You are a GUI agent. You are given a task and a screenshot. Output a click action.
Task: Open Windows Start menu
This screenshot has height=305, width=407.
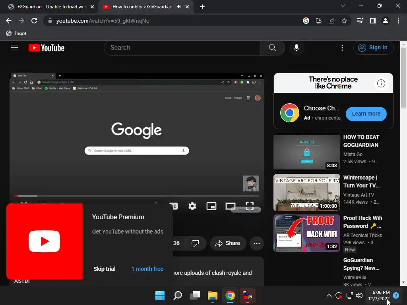point(160,295)
